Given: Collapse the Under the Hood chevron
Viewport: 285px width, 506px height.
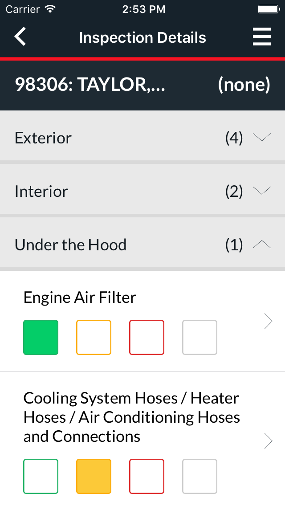Looking at the screenshot, I should pyautogui.click(x=261, y=245).
